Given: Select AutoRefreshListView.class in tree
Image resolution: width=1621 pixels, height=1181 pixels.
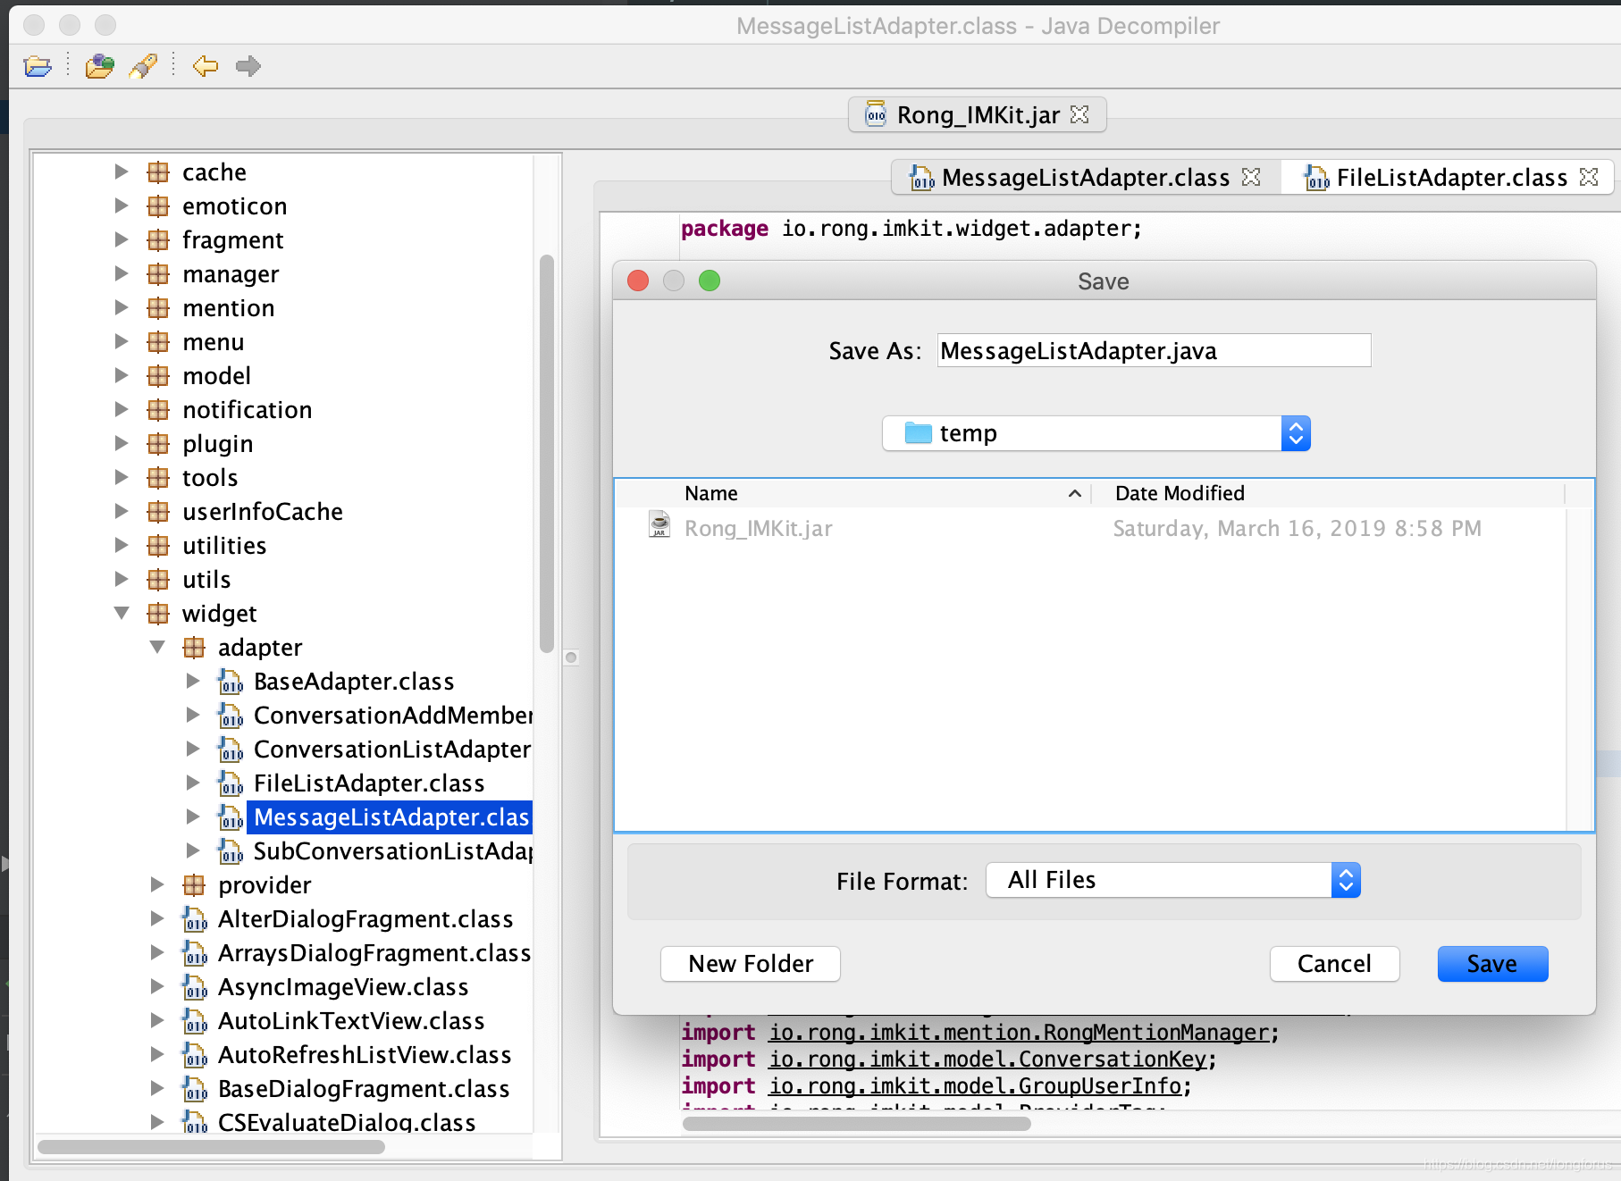Looking at the screenshot, I should (x=365, y=1054).
